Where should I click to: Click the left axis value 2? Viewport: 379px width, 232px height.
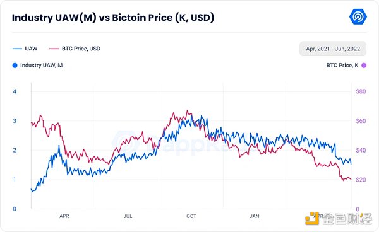15,150
